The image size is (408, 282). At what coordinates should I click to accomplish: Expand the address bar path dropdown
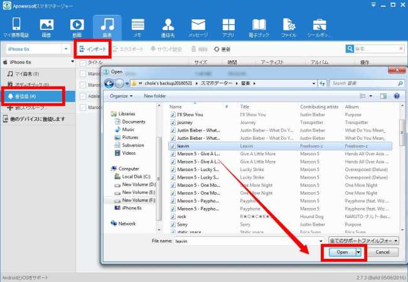click(314, 83)
